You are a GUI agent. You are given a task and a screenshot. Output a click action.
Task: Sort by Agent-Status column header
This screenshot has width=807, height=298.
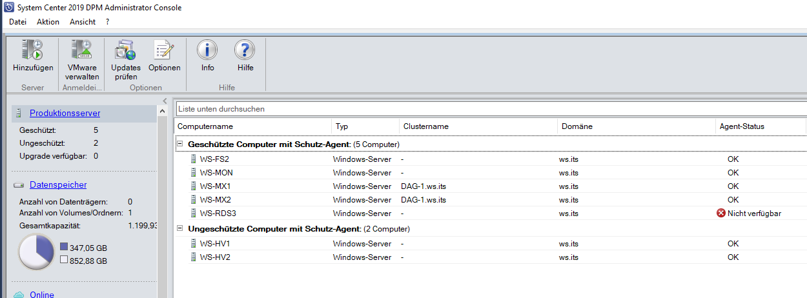click(x=761, y=126)
